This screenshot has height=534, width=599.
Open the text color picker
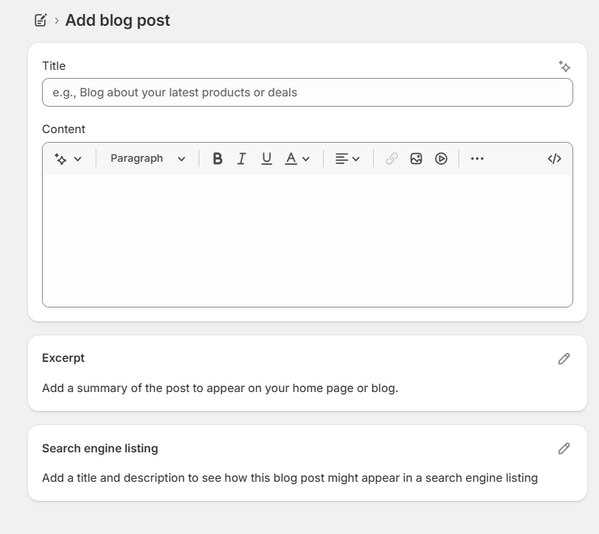tap(297, 159)
